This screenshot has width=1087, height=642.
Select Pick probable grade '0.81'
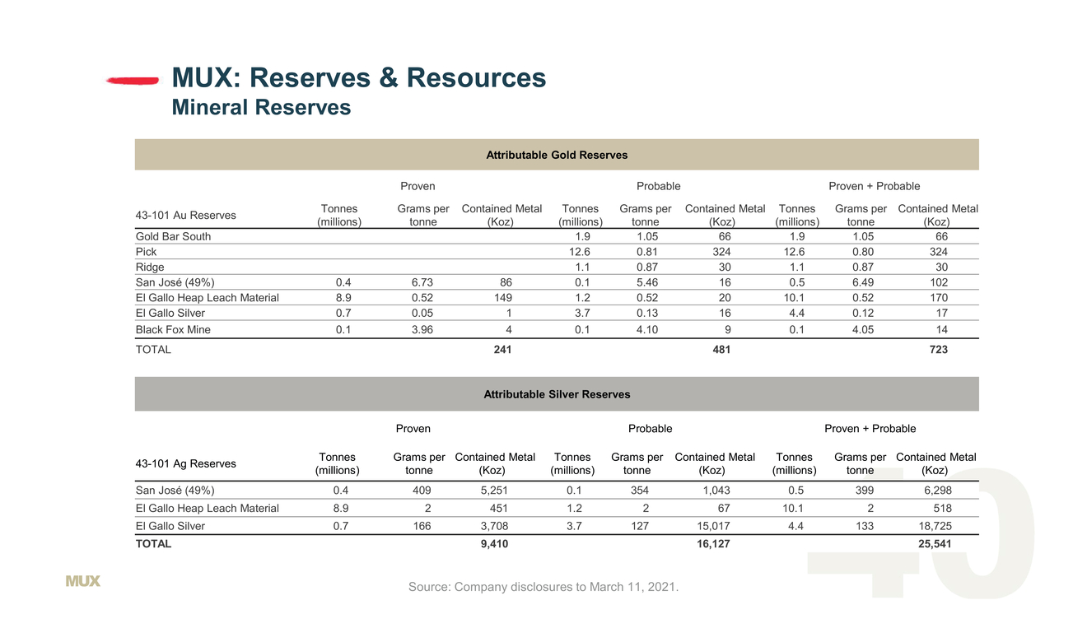point(647,252)
